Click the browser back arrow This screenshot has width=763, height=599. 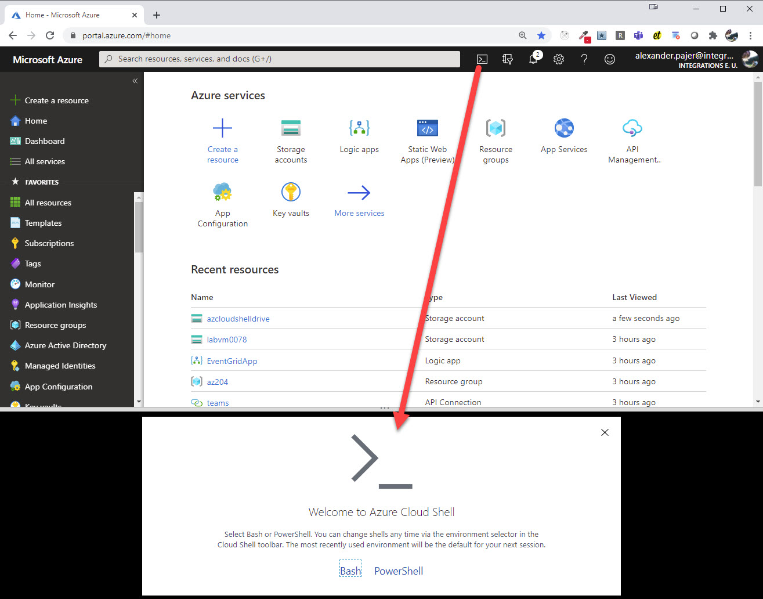coord(13,35)
